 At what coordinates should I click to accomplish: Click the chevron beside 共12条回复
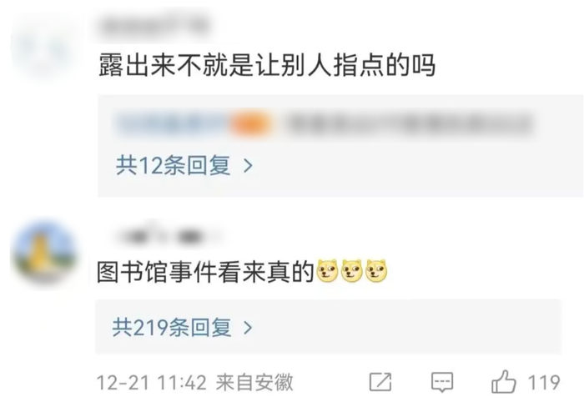[248, 166]
